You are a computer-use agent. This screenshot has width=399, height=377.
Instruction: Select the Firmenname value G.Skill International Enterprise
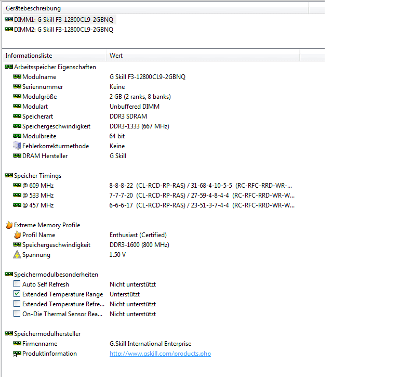(150, 344)
